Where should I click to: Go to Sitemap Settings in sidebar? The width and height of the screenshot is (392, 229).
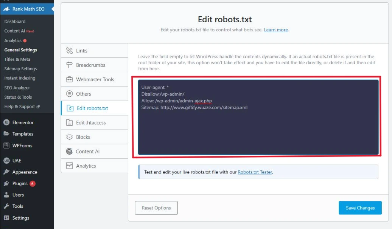coord(20,69)
